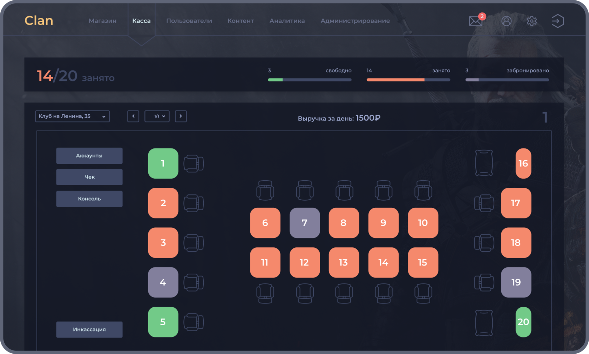Select the chair next to seat 2
589x354 pixels.
pyautogui.click(x=194, y=203)
